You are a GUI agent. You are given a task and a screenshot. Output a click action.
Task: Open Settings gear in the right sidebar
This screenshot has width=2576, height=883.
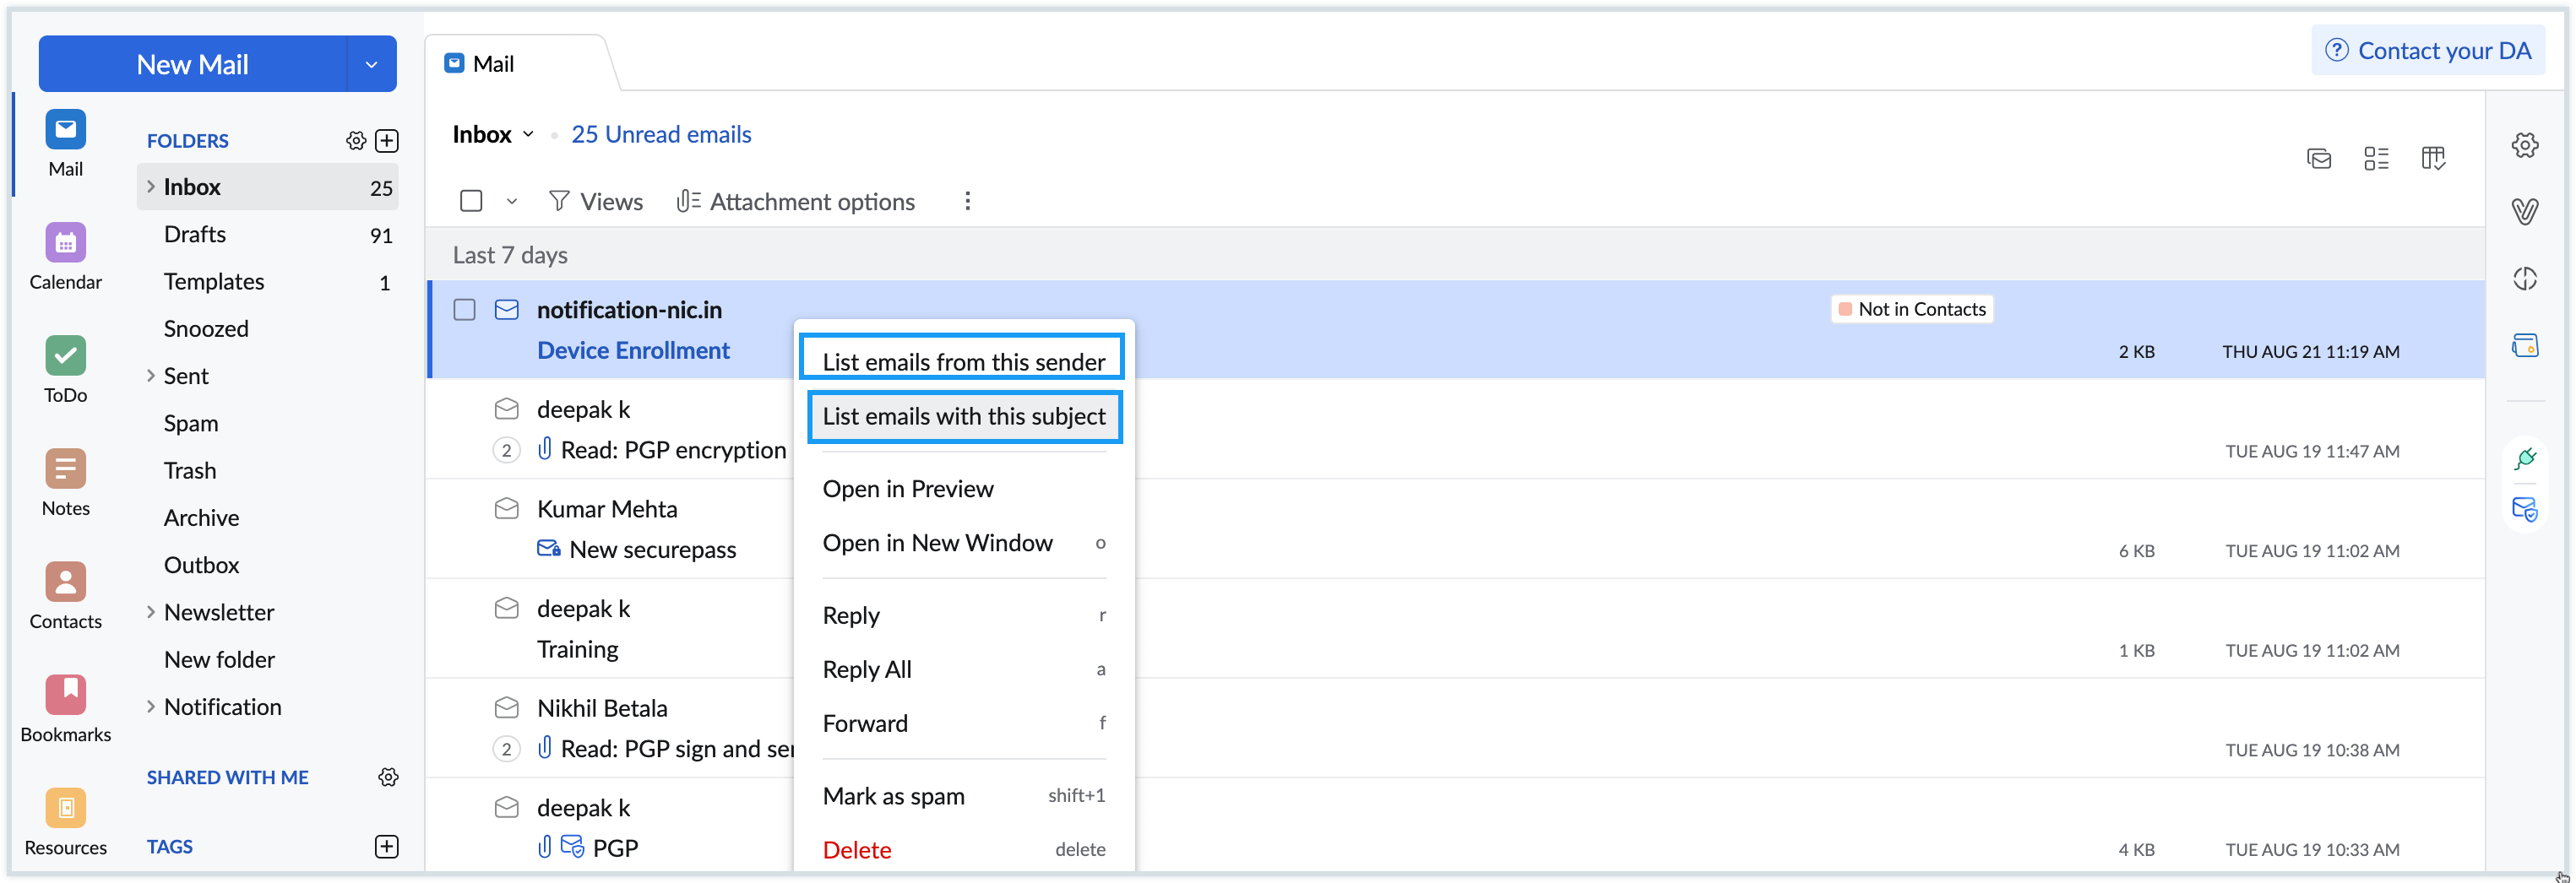tap(2525, 145)
